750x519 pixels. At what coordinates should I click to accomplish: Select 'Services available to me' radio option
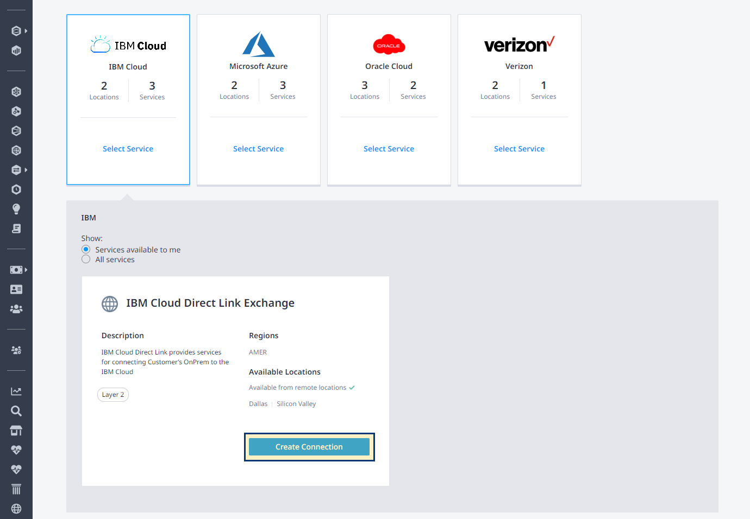(86, 250)
